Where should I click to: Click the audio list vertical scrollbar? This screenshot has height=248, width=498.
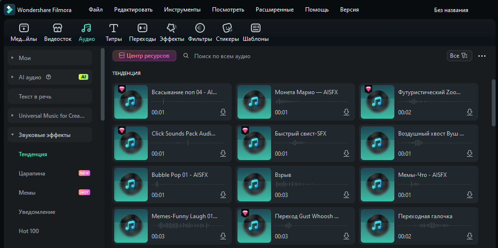[x=493, y=103]
